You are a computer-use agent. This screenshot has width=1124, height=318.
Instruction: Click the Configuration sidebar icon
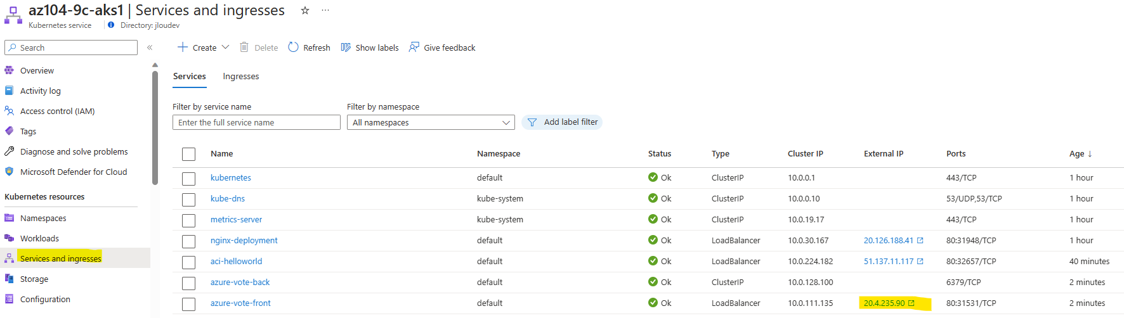pyautogui.click(x=9, y=299)
